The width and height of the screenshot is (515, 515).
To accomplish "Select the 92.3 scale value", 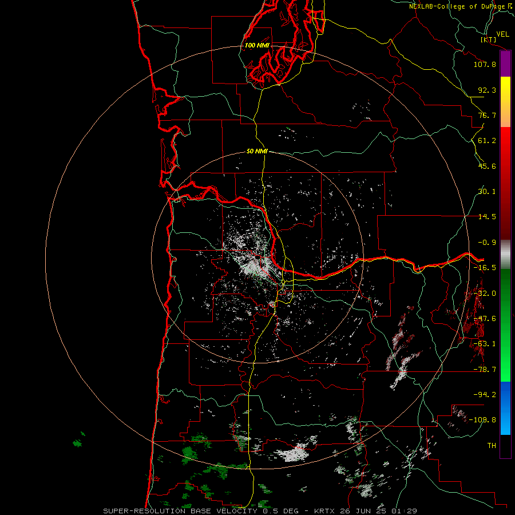I will coord(487,90).
